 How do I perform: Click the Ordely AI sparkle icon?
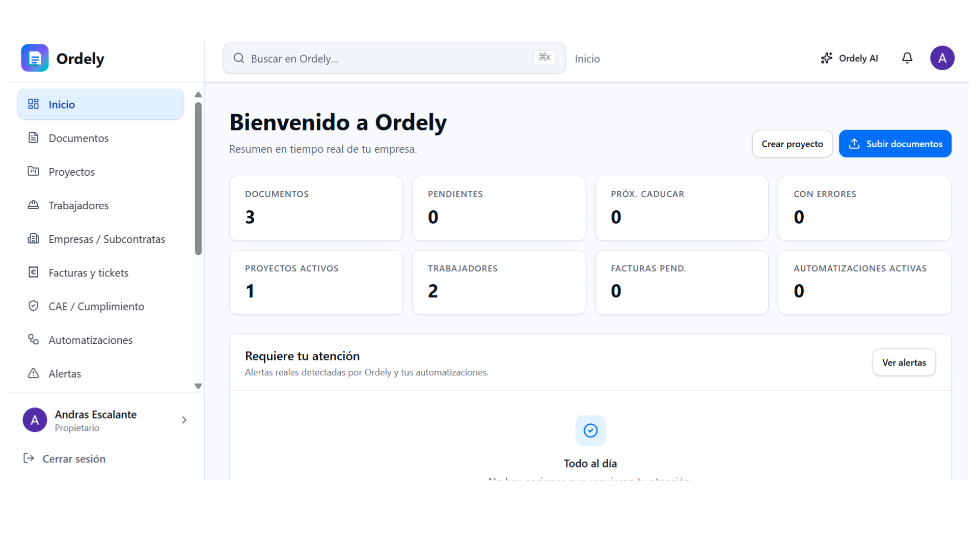(827, 58)
